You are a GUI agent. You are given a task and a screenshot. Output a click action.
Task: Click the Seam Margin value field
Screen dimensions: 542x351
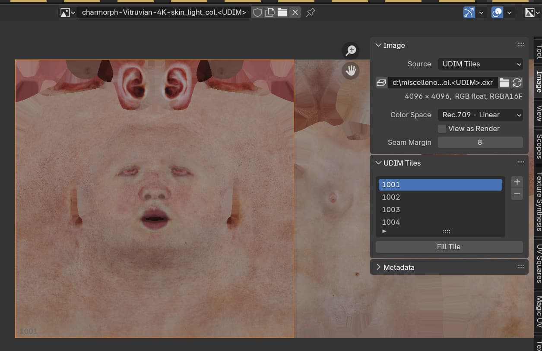point(480,142)
